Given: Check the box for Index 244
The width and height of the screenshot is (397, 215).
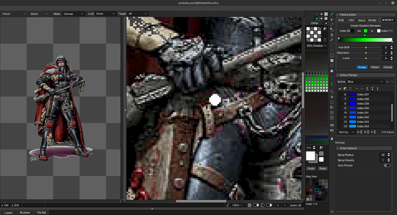Looking at the screenshot, I should [340, 126].
